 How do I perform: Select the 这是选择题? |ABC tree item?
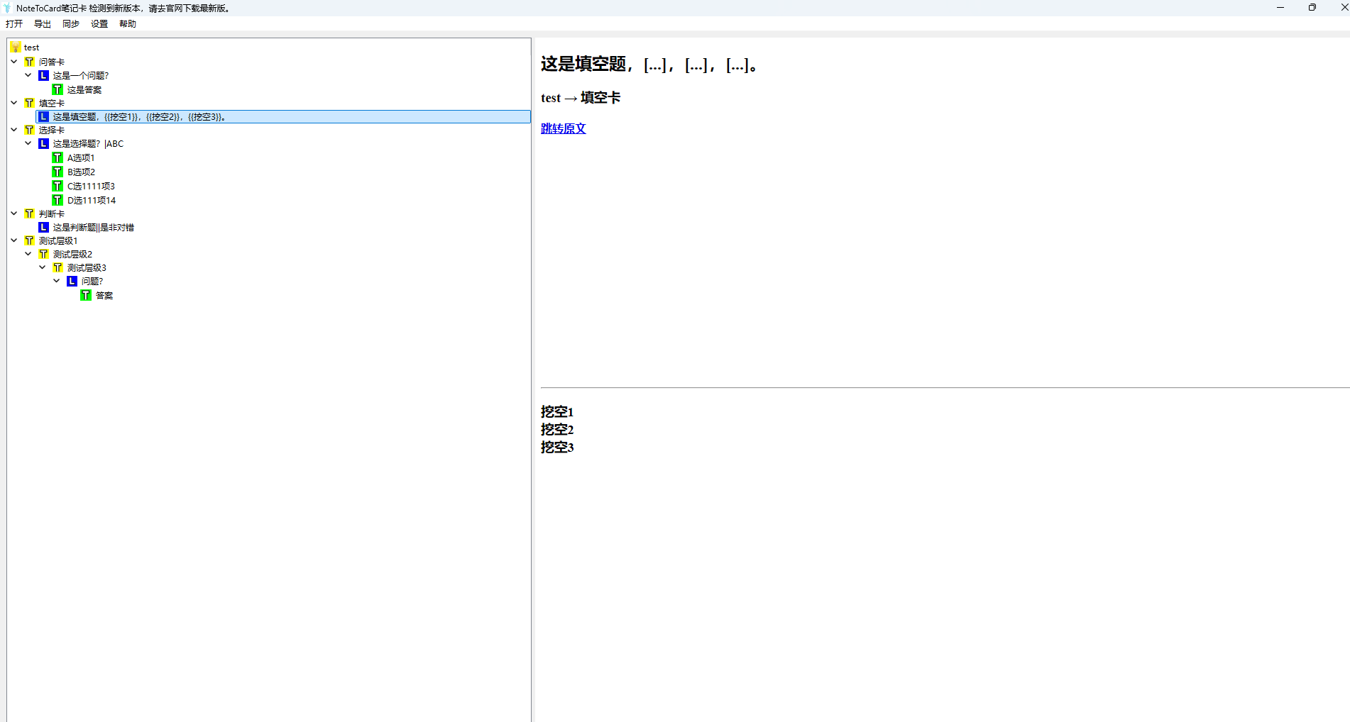tap(88, 143)
